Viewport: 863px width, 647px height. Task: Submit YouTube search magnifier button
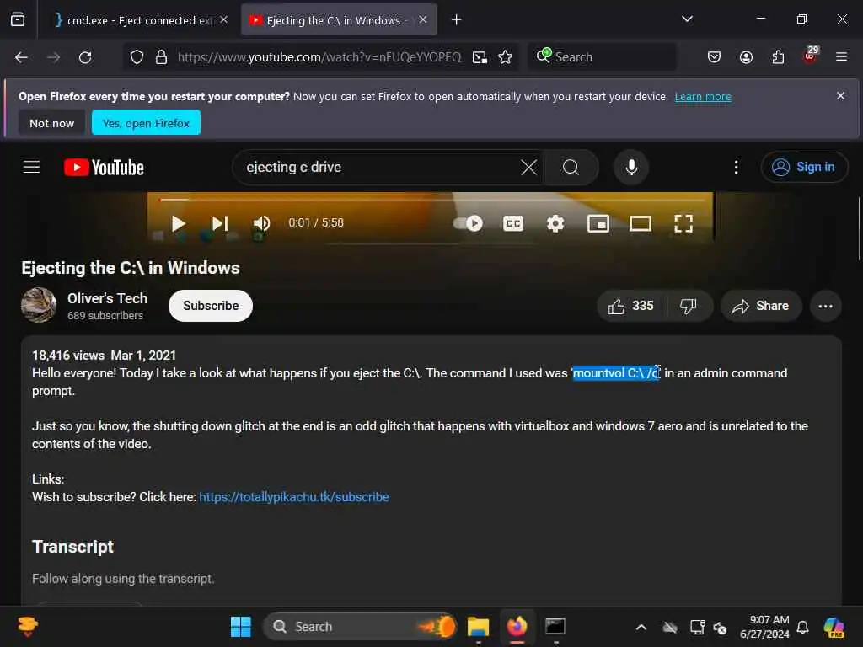tap(571, 168)
